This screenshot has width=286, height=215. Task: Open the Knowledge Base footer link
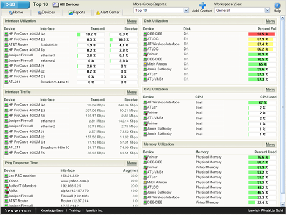click(x=52, y=211)
